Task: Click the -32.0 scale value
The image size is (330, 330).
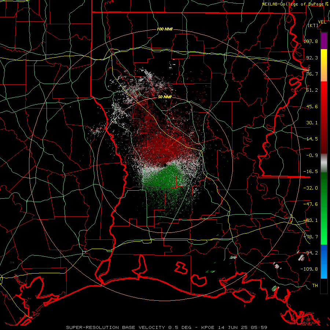Action: coord(311,188)
